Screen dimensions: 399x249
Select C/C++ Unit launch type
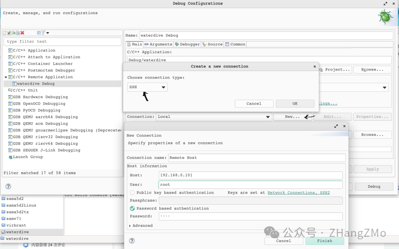tap(23, 90)
